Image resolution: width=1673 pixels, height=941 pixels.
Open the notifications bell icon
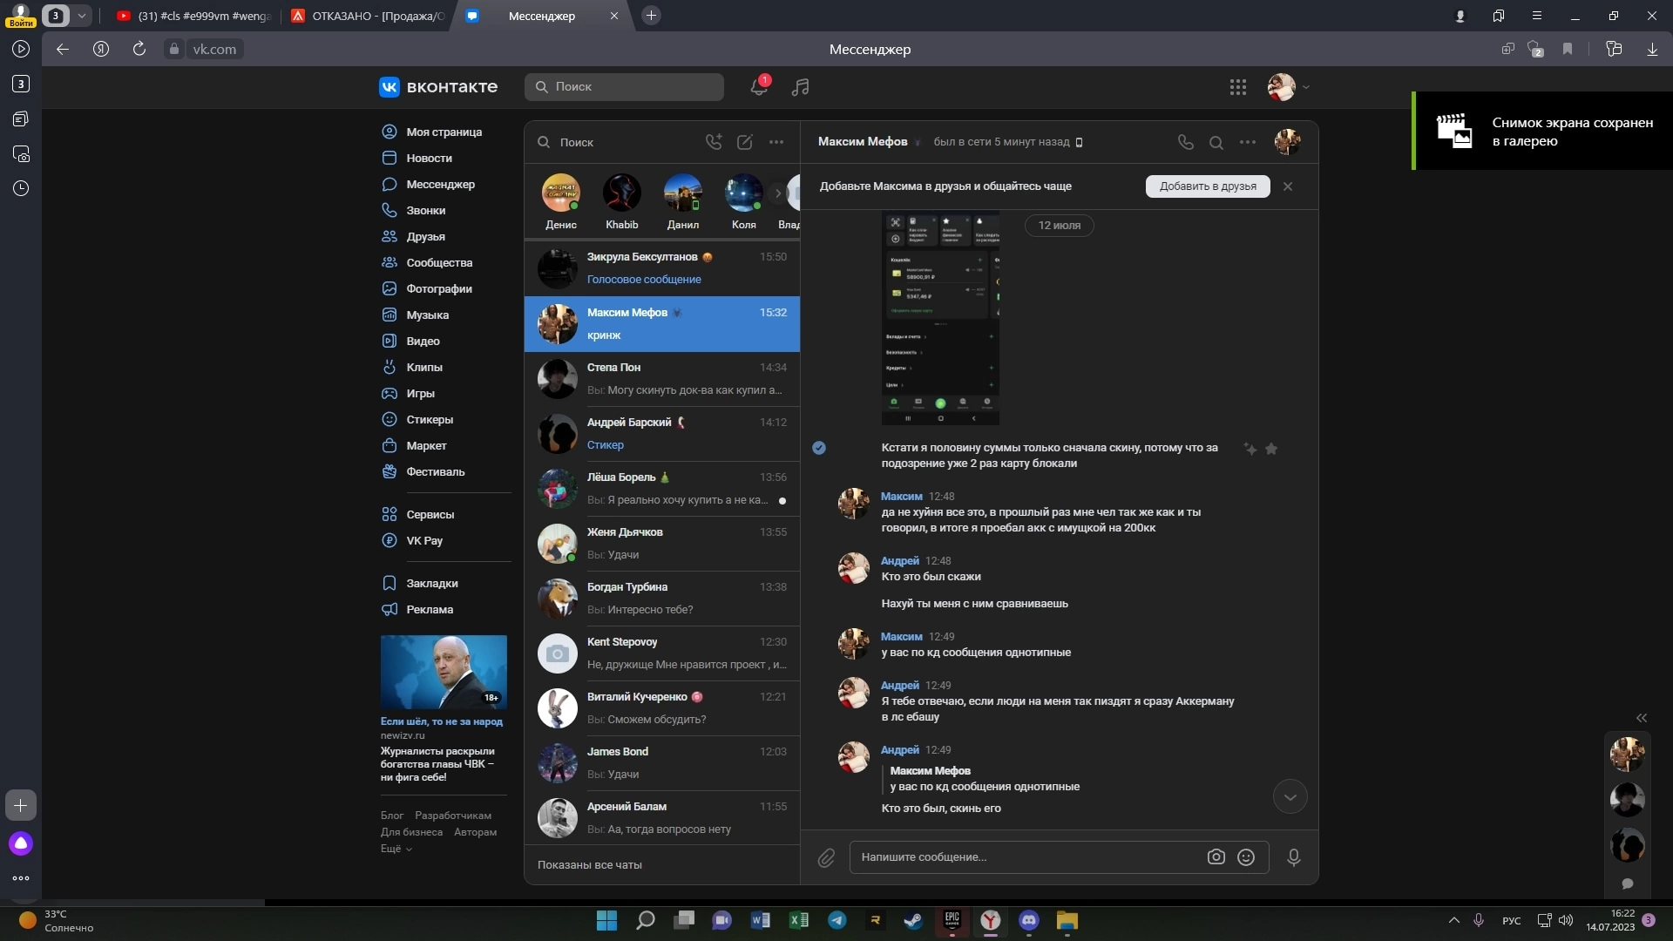point(759,86)
